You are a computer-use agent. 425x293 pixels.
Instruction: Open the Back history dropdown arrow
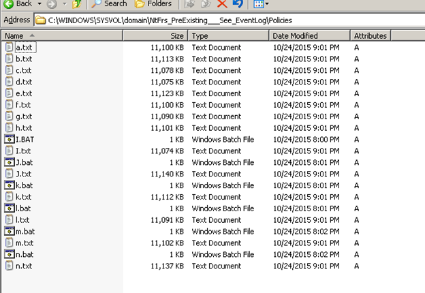tap(38, 4)
